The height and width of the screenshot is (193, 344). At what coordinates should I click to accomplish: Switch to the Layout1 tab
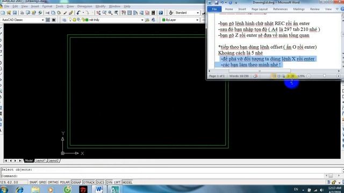(x=40, y=161)
